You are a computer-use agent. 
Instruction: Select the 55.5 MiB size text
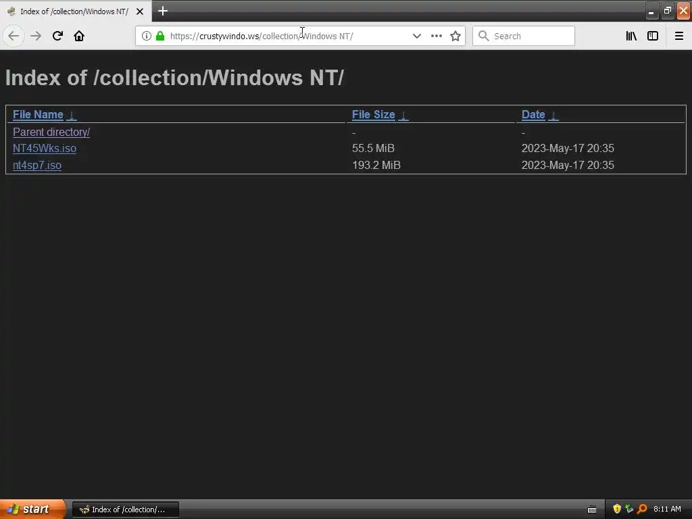pos(373,148)
